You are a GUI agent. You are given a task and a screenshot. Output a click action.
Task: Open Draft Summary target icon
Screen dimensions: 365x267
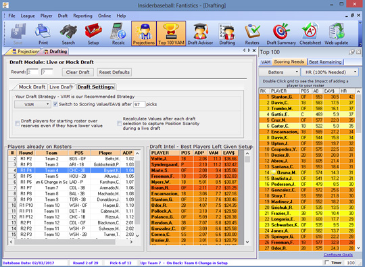click(281, 34)
